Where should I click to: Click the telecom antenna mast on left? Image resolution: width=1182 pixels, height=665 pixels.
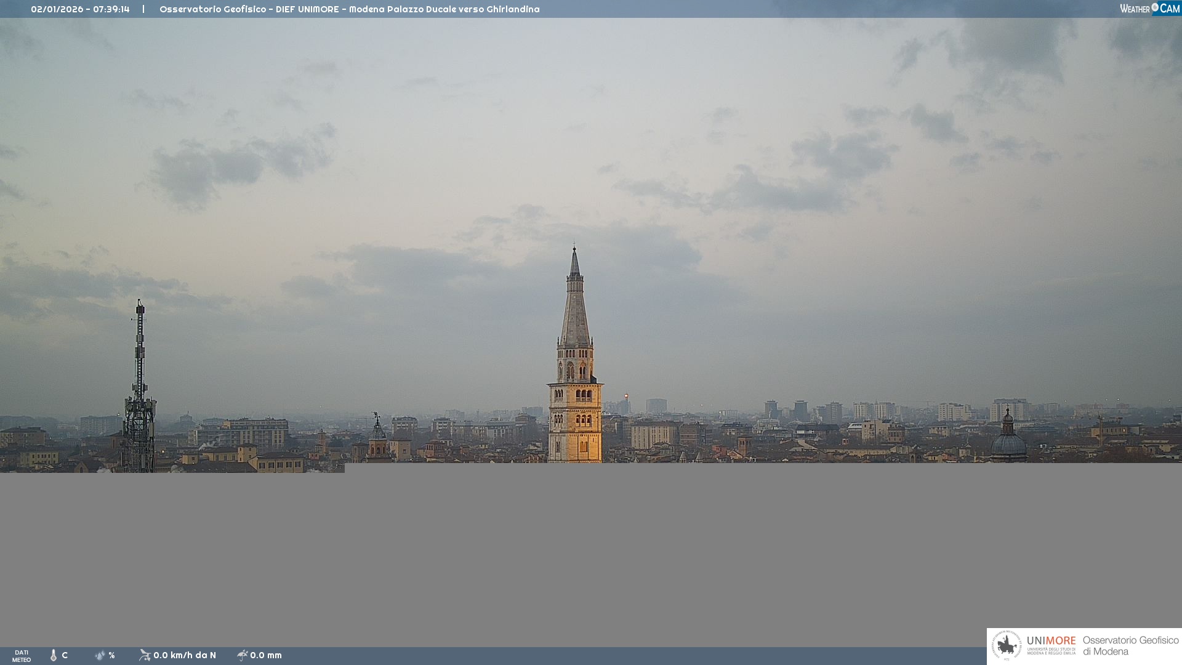140,394
